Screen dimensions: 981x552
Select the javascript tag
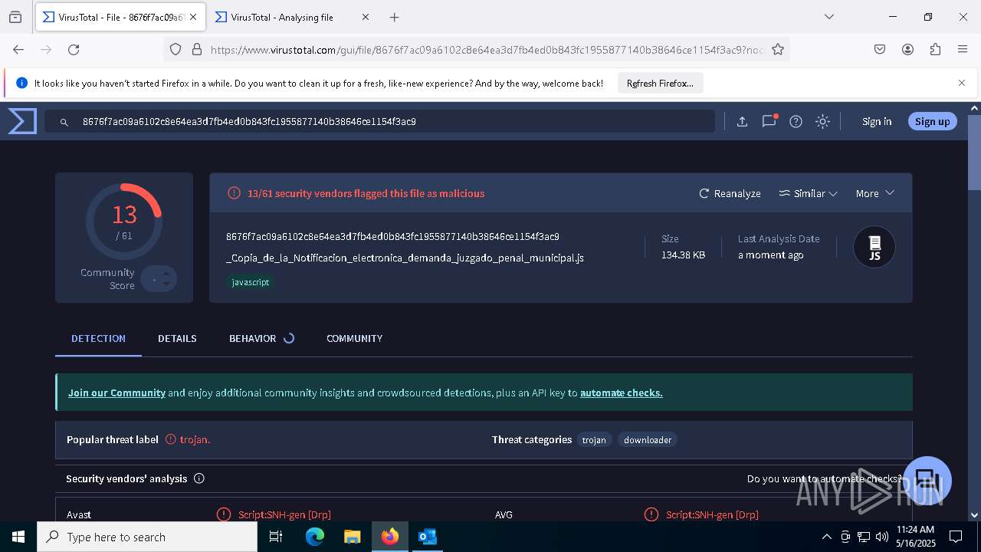tap(251, 282)
